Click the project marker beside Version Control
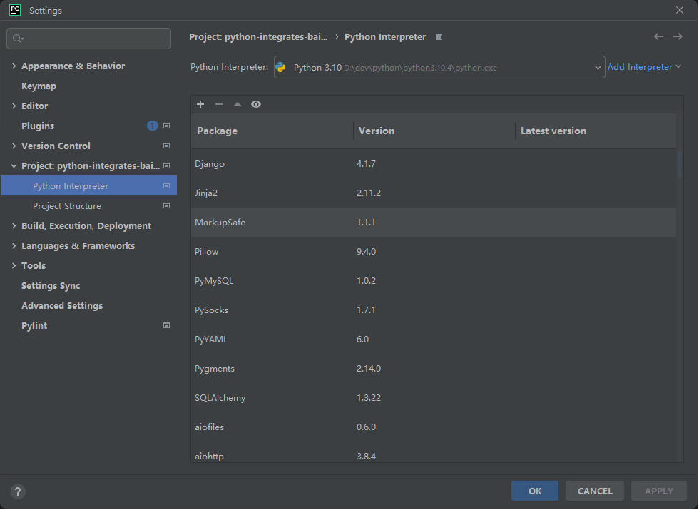Image resolution: width=699 pixels, height=510 pixels. (x=167, y=146)
